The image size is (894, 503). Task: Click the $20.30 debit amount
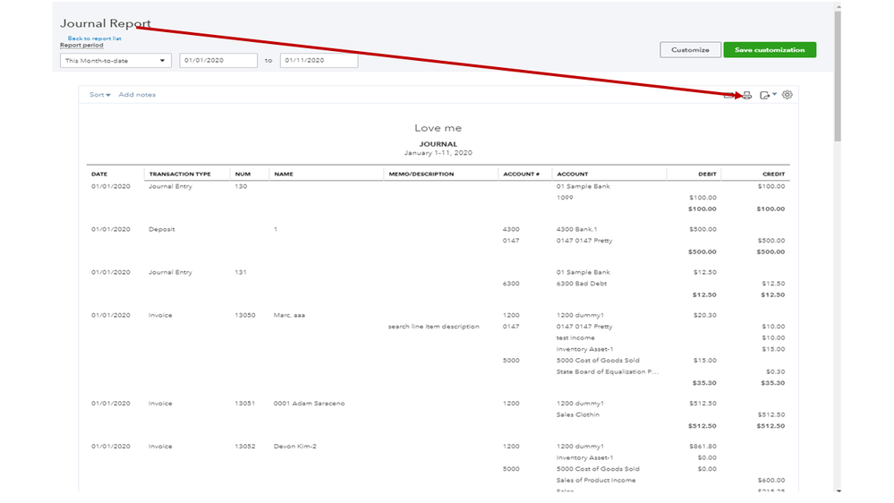click(706, 315)
